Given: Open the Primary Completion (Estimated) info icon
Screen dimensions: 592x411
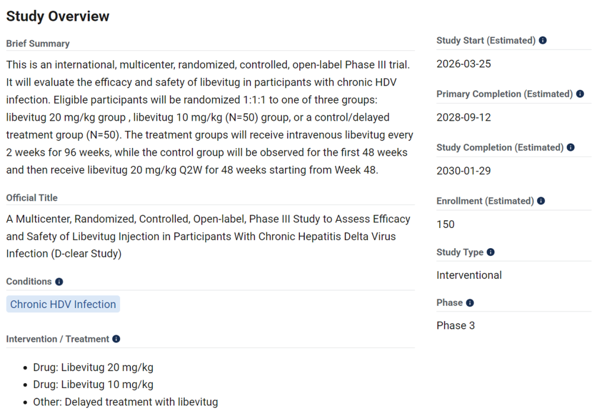Looking at the screenshot, I should (x=580, y=94).
